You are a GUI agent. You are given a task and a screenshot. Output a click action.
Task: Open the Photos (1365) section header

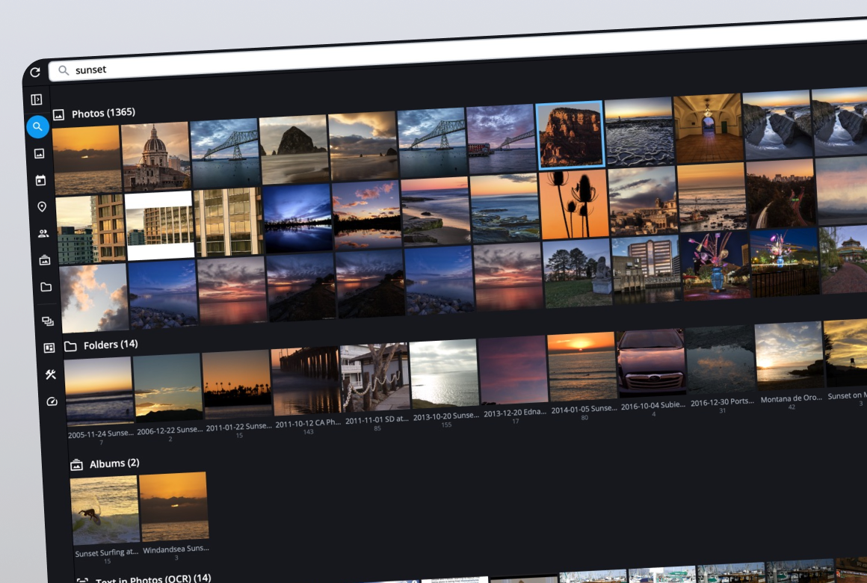(95, 114)
